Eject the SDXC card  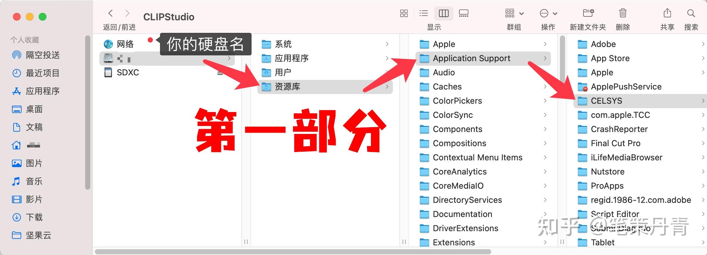220,73
